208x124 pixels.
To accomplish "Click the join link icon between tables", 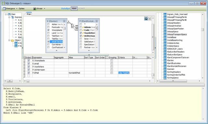I will [72, 26].
